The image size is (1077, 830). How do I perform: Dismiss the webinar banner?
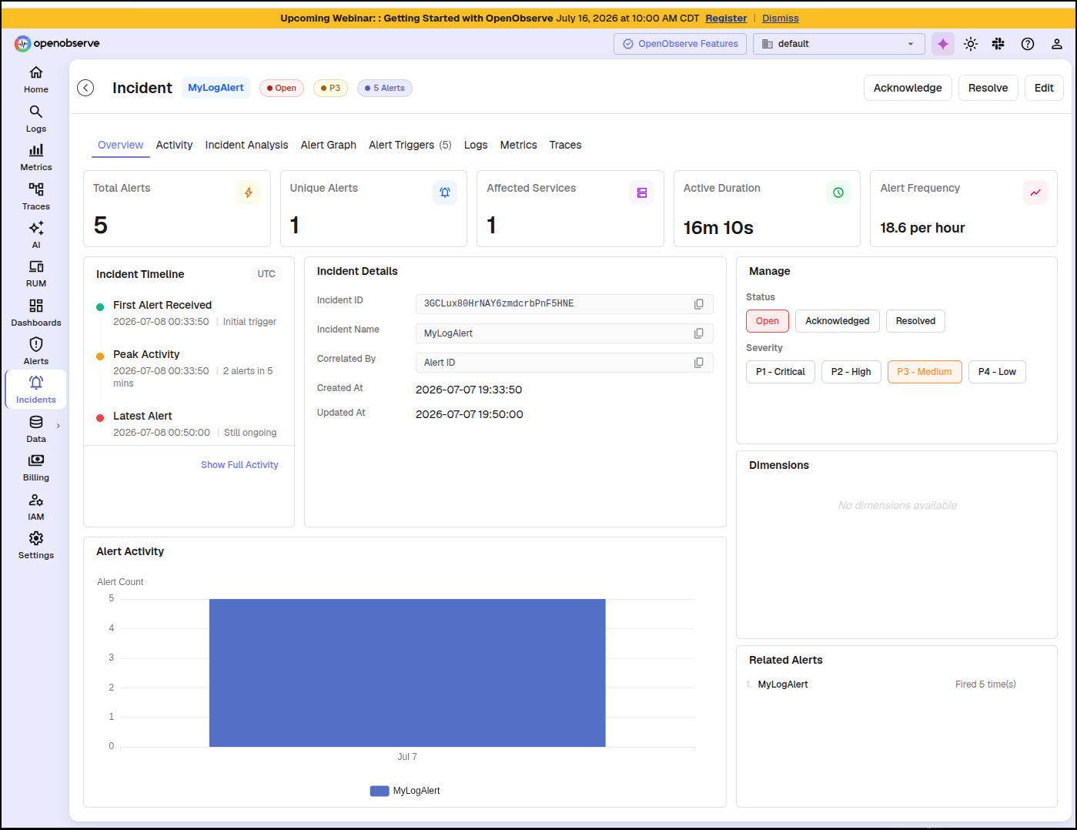pyautogui.click(x=780, y=18)
